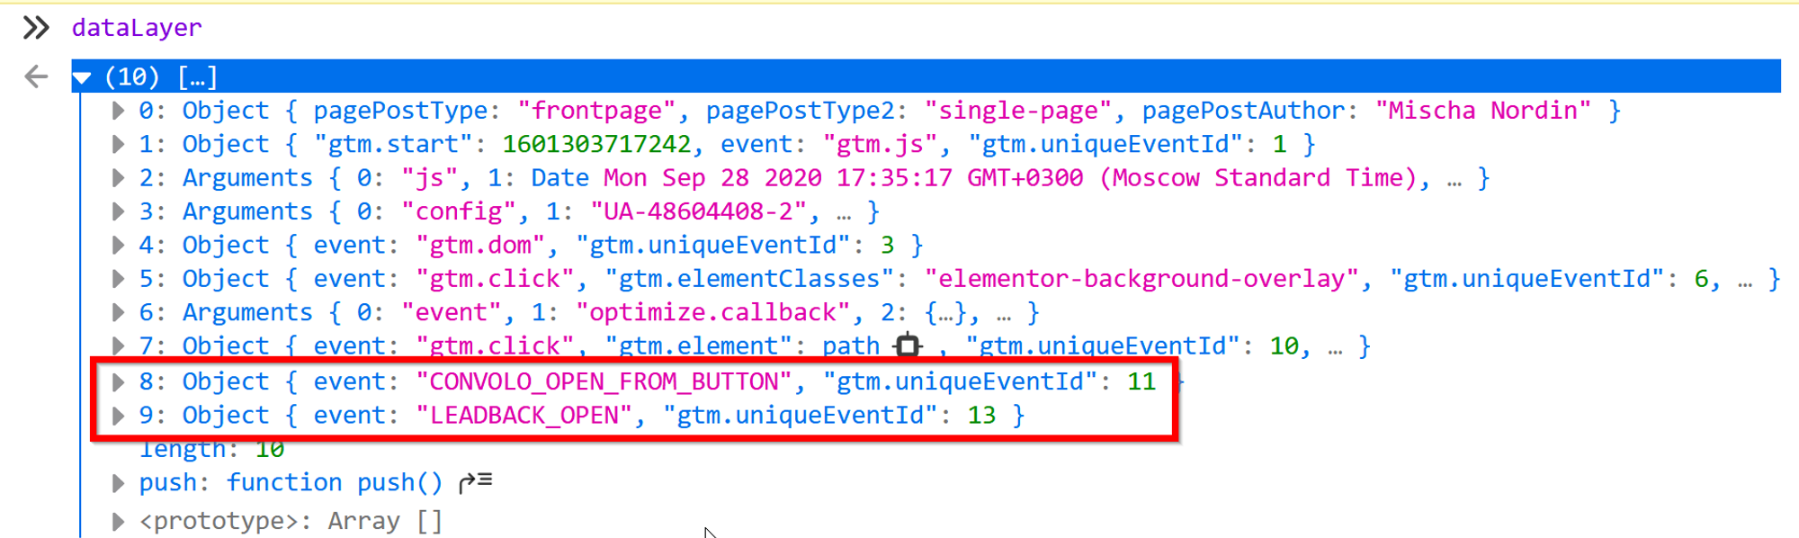Click the length: 10 property
Screen dimensions: 1799x538
coord(212,448)
